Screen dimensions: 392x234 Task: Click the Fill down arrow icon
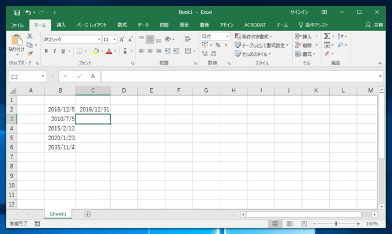click(327, 46)
